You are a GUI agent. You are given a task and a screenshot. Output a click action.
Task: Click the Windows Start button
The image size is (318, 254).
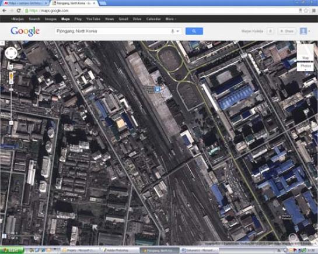12,251
